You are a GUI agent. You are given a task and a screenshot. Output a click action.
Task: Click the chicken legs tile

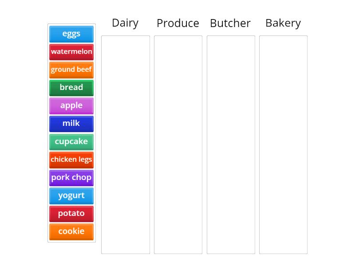pyautogui.click(x=71, y=160)
